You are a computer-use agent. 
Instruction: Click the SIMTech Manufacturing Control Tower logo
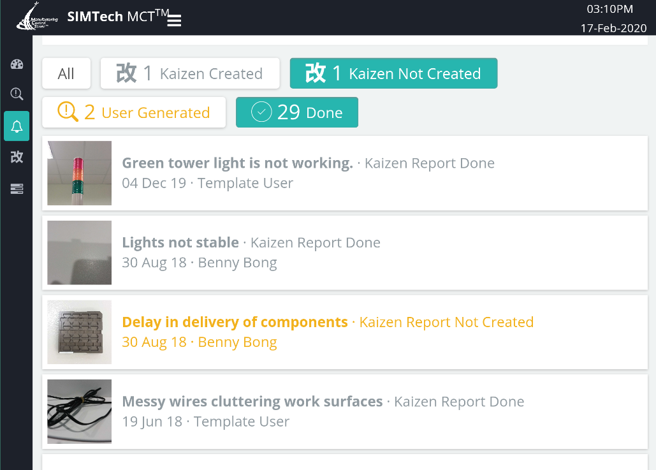[x=37, y=18]
